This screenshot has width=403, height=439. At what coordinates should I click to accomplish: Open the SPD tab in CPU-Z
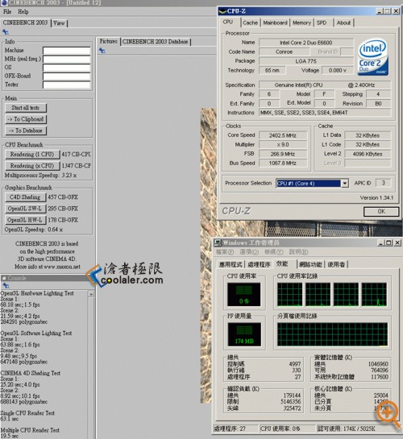pyautogui.click(x=322, y=23)
